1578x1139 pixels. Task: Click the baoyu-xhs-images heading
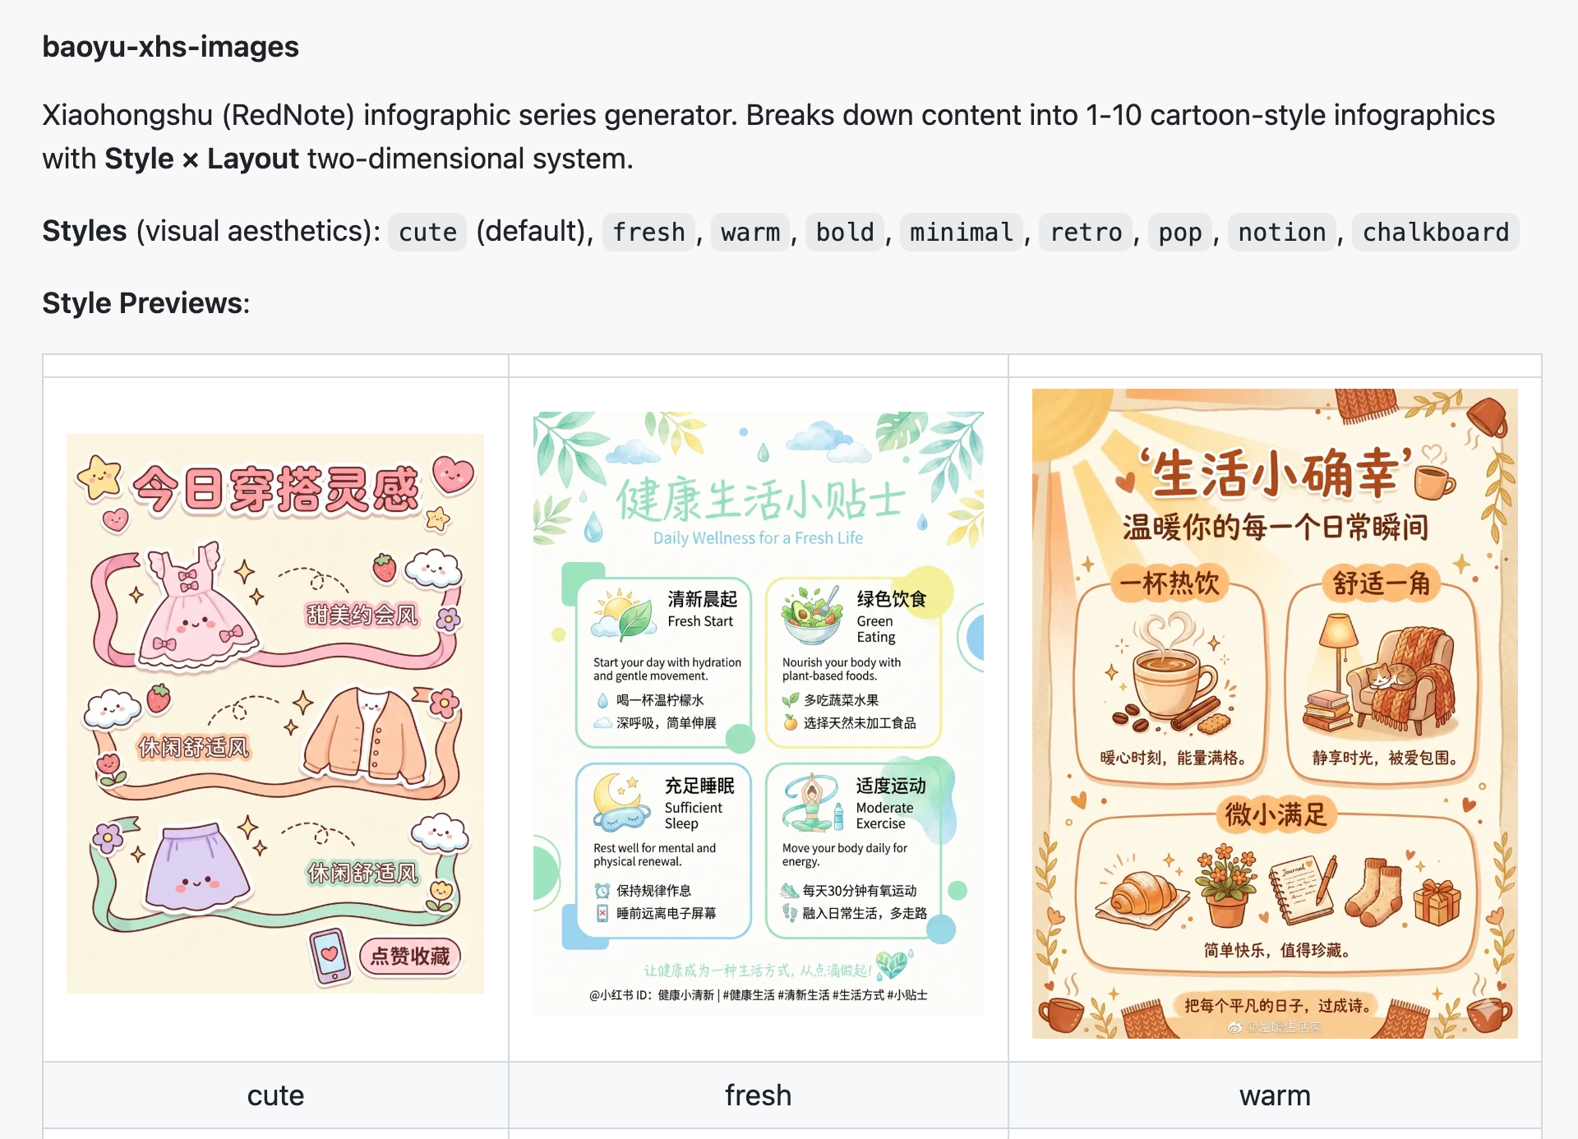(x=170, y=47)
